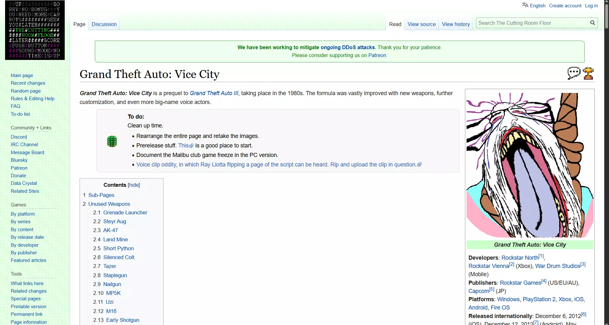609x325 pixels.
Task: Go to Main page in sidebar
Action: (22, 75)
